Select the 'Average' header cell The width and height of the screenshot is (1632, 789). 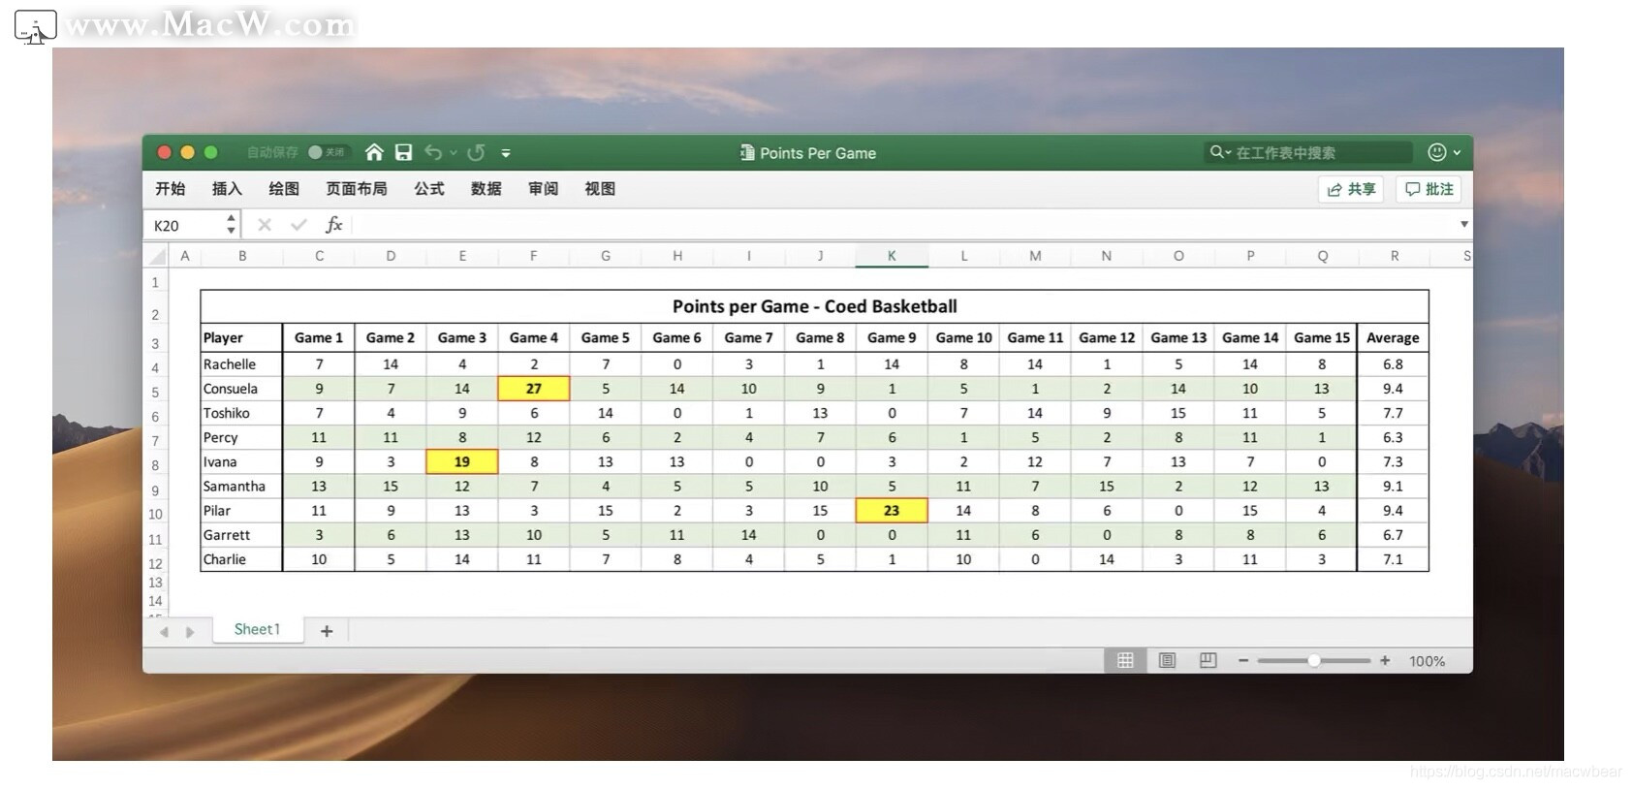1393,337
